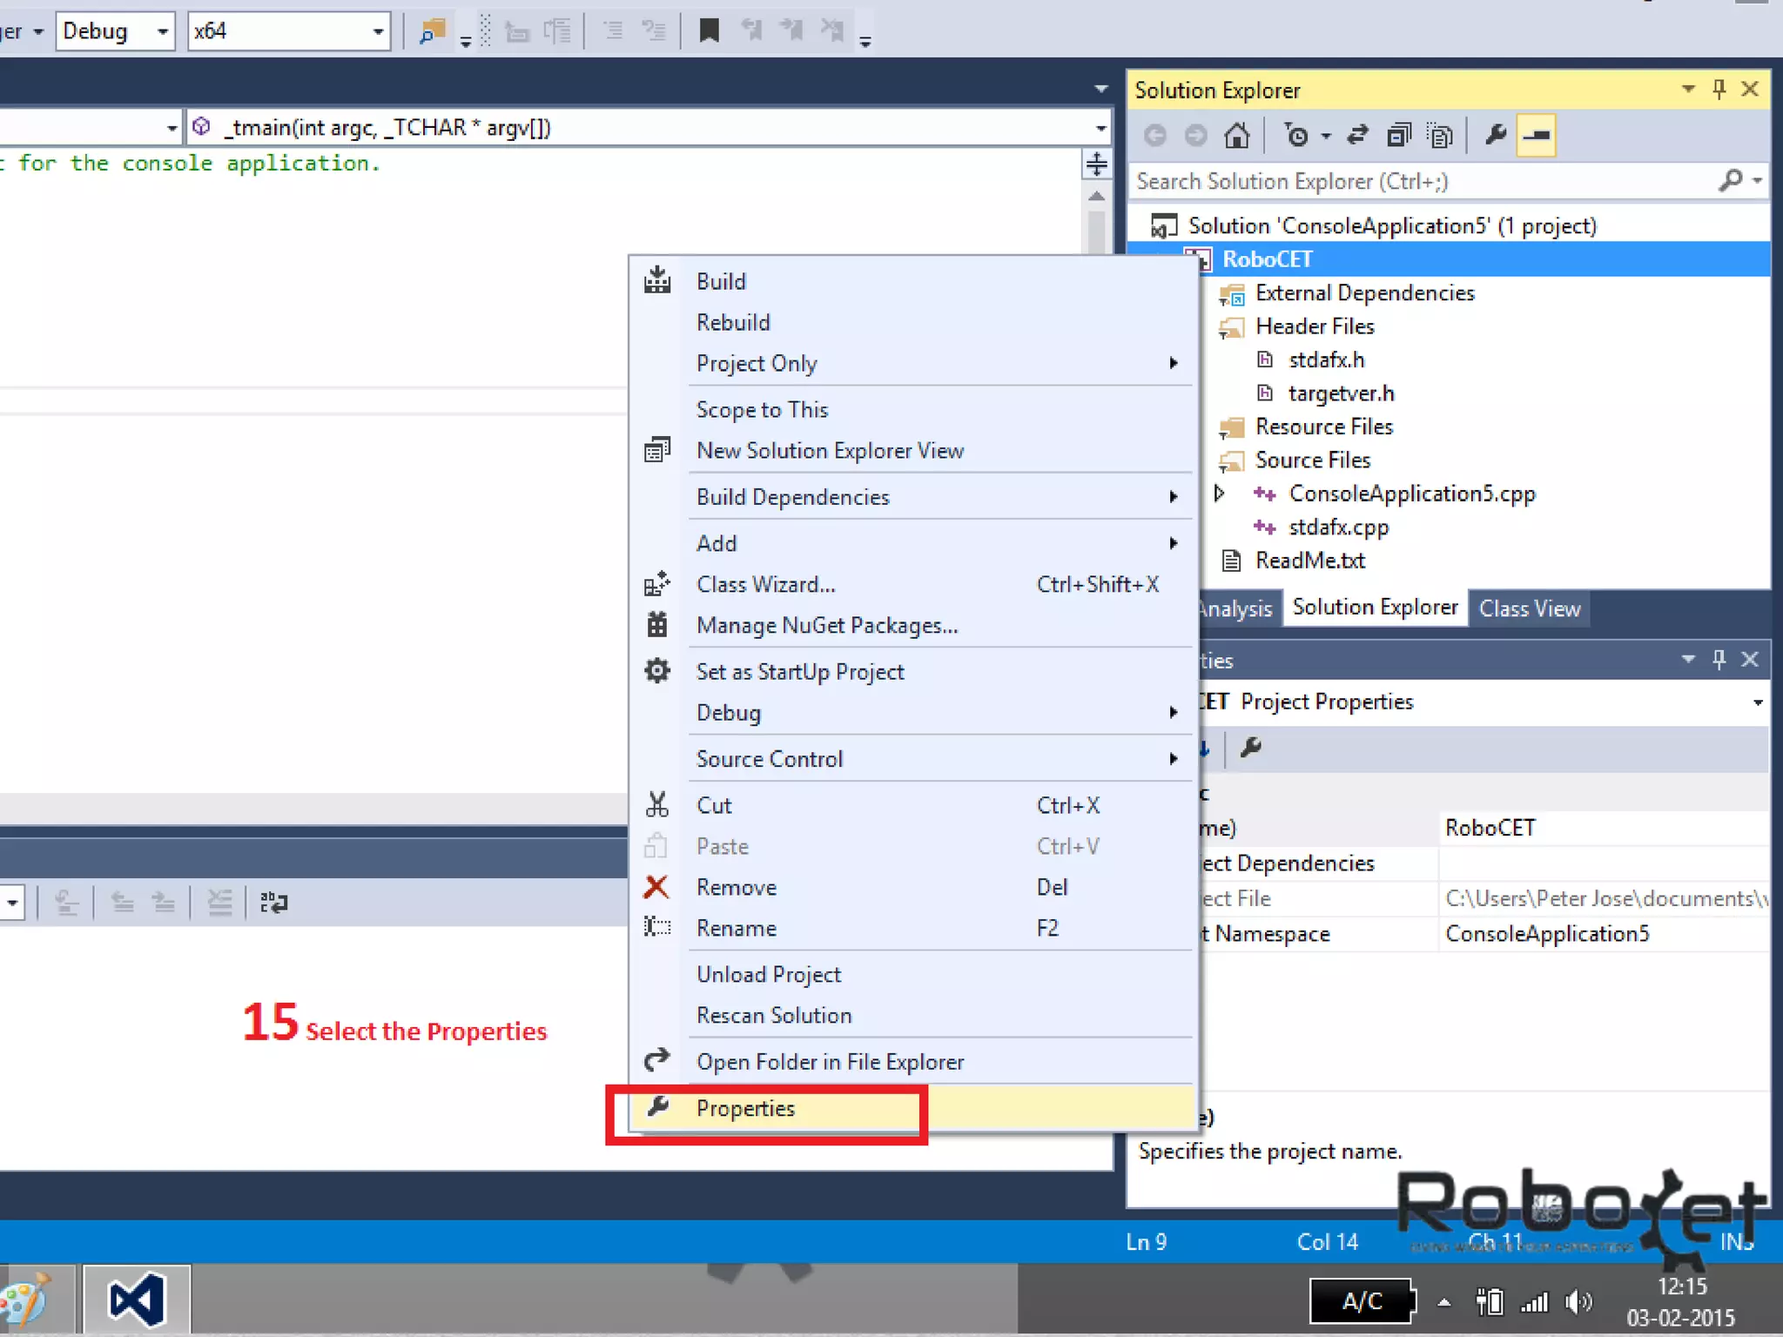Click the Home icon in Solution Explorer
The height and width of the screenshot is (1337, 1783).
[x=1236, y=136]
